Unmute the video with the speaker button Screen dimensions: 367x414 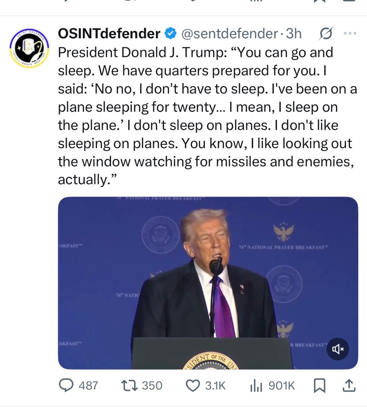point(338,349)
